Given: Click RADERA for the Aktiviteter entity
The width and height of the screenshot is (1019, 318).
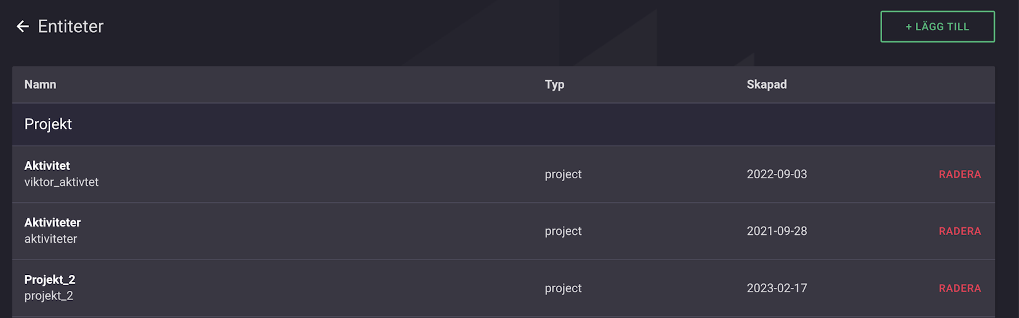Looking at the screenshot, I should (959, 231).
